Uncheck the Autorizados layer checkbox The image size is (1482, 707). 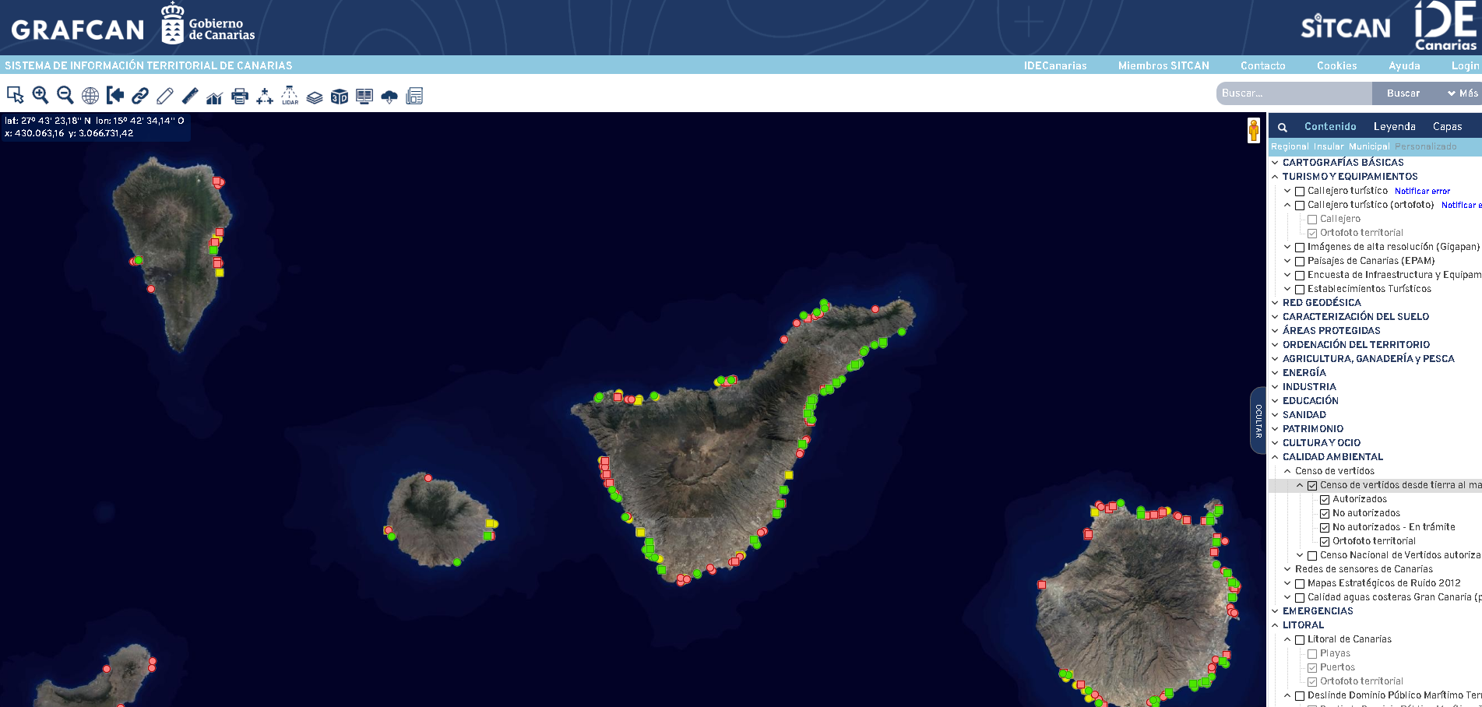[1325, 500]
